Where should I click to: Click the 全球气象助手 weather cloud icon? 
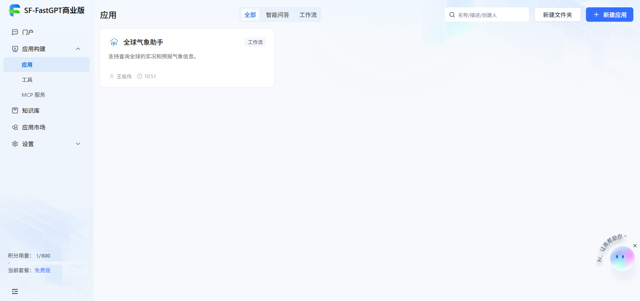click(114, 42)
